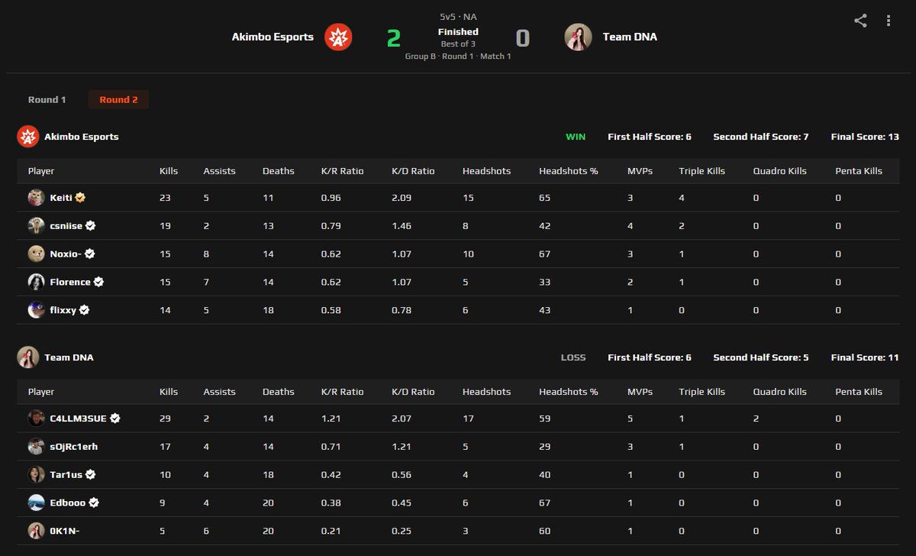Click Akimbo Esports team label above first table

[x=82, y=137]
